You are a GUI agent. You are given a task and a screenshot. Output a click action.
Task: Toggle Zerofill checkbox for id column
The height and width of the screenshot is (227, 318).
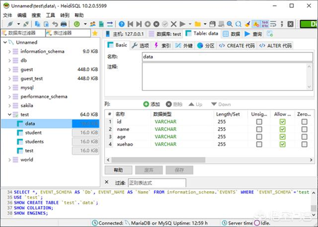click(x=304, y=122)
